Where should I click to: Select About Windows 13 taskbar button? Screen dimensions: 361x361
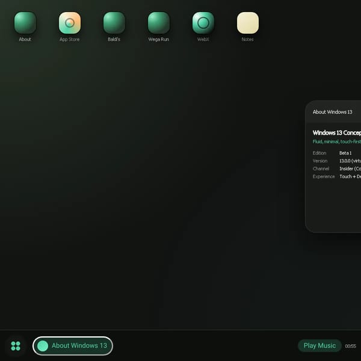(x=73, y=346)
